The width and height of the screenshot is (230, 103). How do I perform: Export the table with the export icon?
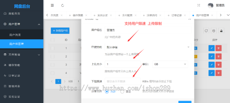(x=221, y=31)
